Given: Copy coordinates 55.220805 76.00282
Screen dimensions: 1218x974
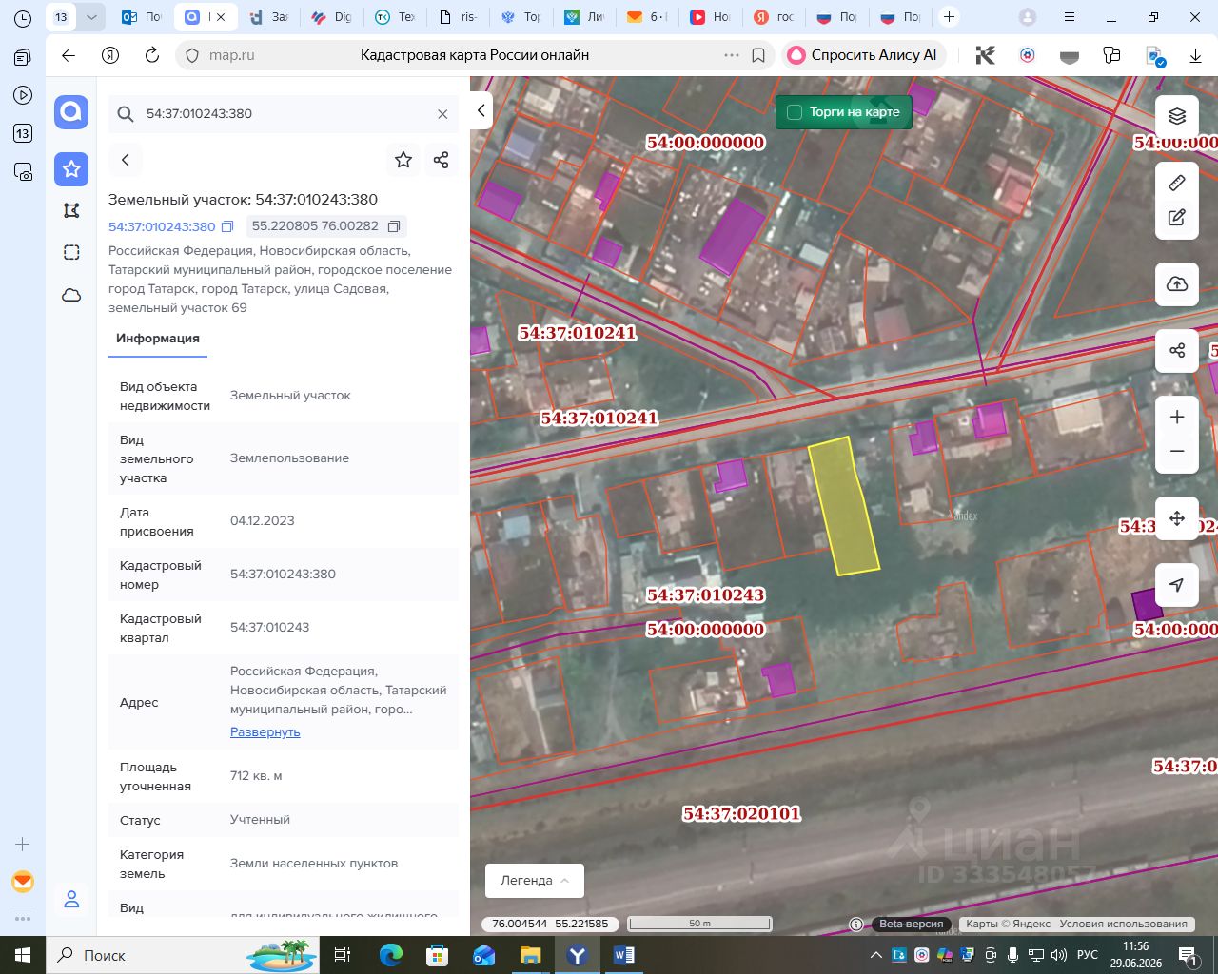Looking at the screenshot, I should click(x=394, y=226).
